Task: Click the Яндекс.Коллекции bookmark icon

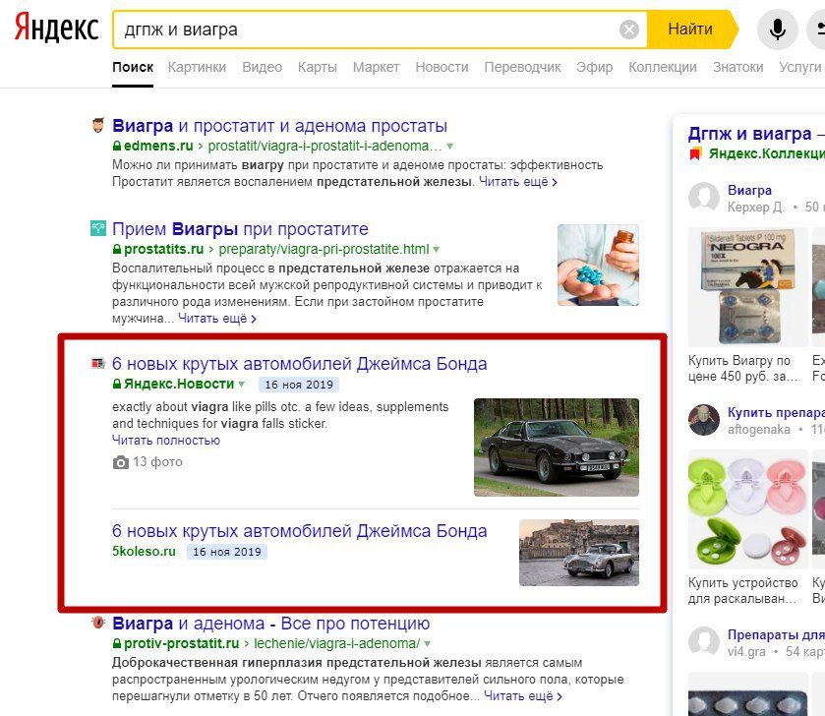Action: pos(695,154)
